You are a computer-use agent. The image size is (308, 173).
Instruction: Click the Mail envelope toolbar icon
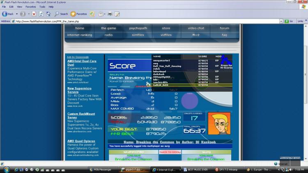[x=101, y=14]
